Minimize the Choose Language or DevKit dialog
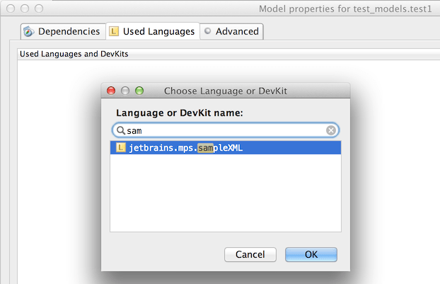 (x=125, y=91)
